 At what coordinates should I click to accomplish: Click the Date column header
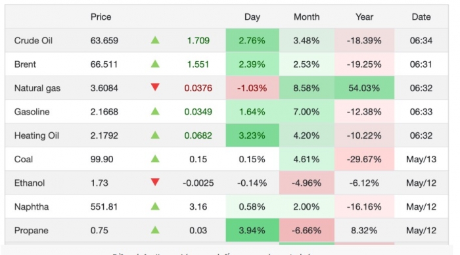[x=421, y=16]
